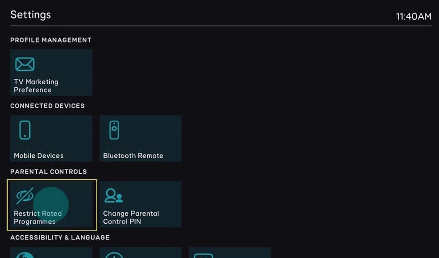Image resolution: width=439 pixels, height=258 pixels.
Task: Select the smartphone icon for Mobile Devices
Action: tap(25, 130)
